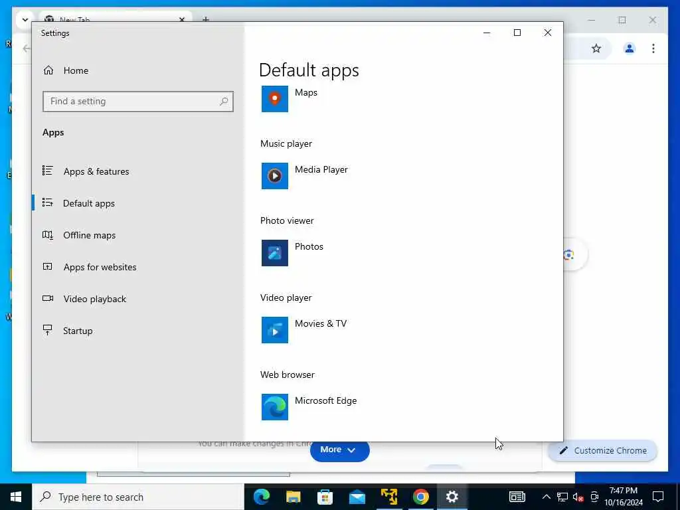Open a new Chrome tab with plus button
The image size is (680, 510).
point(206,19)
